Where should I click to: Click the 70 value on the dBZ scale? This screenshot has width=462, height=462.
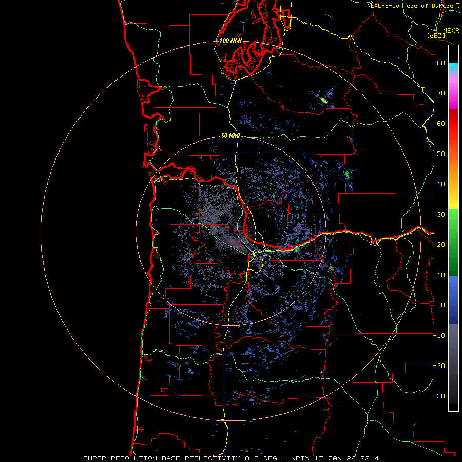click(441, 93)
